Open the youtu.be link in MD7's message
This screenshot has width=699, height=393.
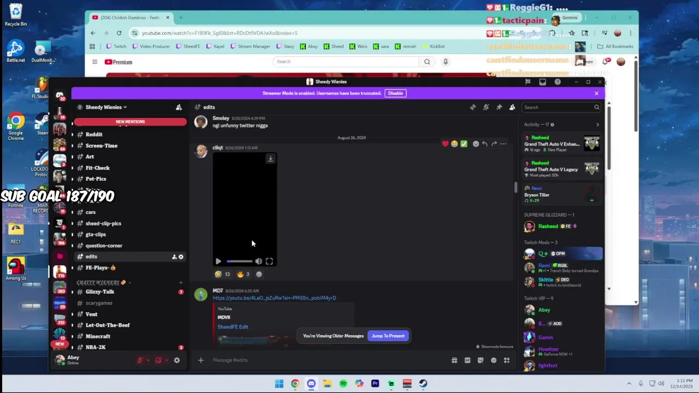pyautogui.click(x=274, y=299)
